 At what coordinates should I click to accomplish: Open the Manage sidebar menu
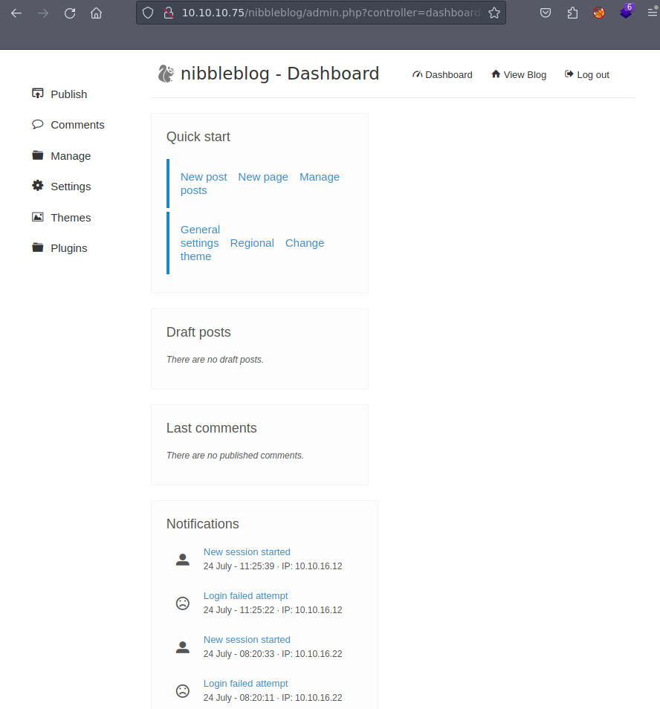tap(70, 156)
